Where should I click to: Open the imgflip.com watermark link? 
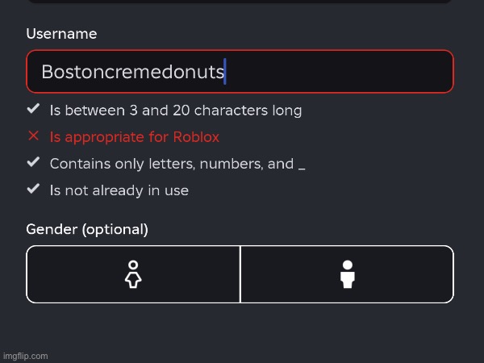click(x=25, y=356)
